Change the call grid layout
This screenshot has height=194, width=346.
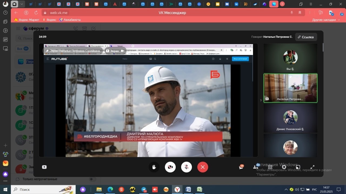pos(270,167)
